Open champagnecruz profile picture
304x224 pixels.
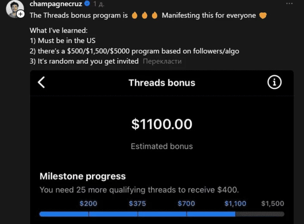tap(15, 9)
